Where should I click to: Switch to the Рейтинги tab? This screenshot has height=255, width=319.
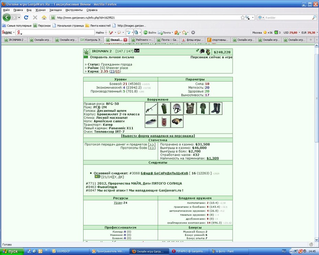[x=142, y=40]
